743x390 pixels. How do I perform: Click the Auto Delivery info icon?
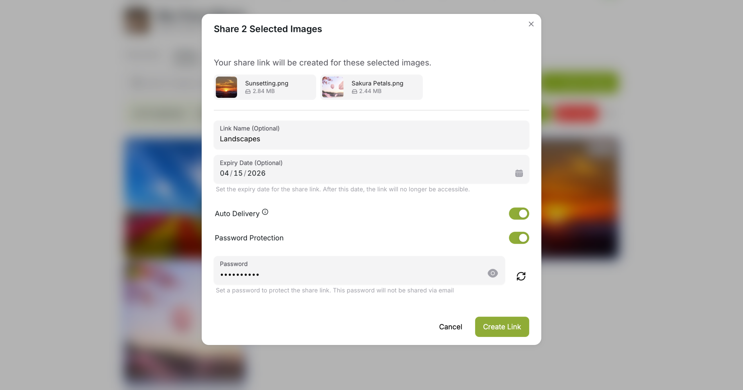265,212
